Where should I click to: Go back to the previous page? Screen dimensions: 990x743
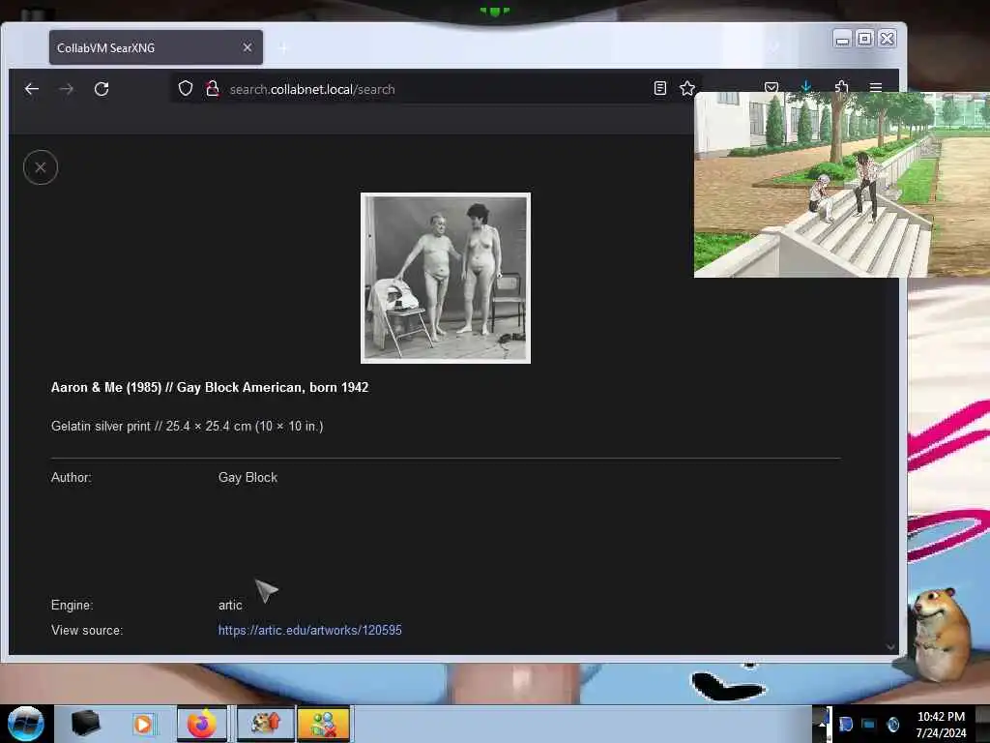32,89
